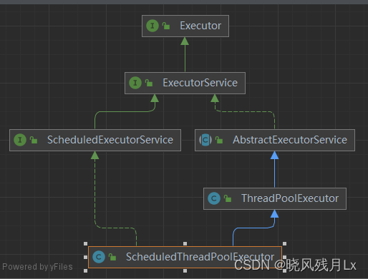
Task: Click top-left selection handle of ScheduledThreadPoolExecutor
Action: tap(86, 244)
